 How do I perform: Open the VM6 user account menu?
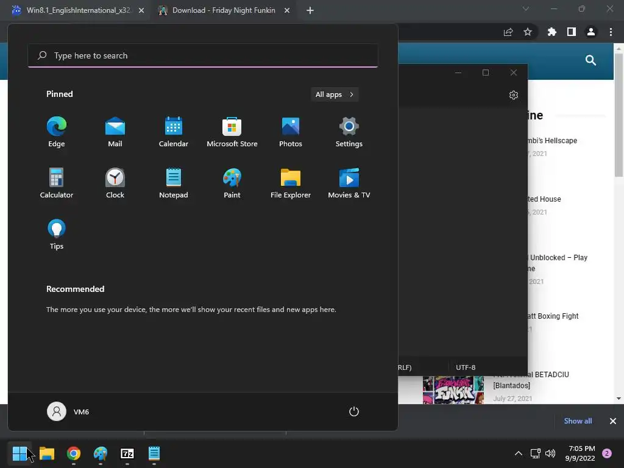pyautogui.click(x=68, y=411)
